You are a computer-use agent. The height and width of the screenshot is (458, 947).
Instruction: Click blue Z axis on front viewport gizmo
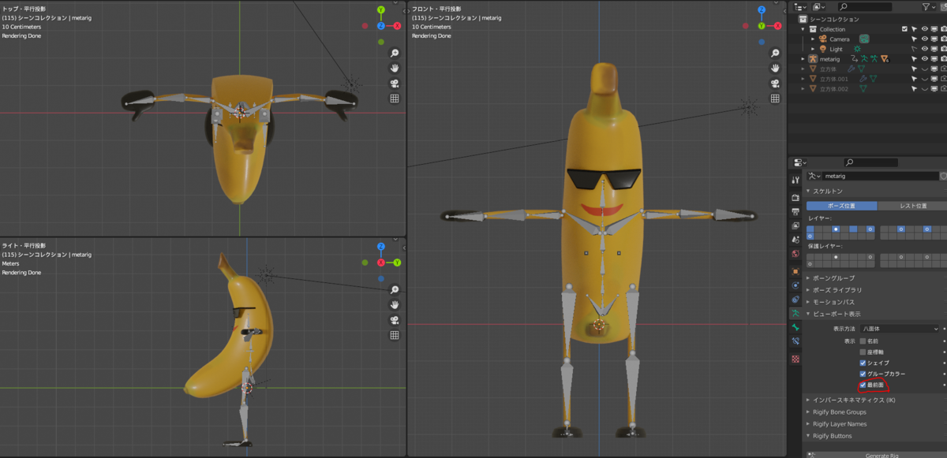pyautogui.click(x=761, y=10)
